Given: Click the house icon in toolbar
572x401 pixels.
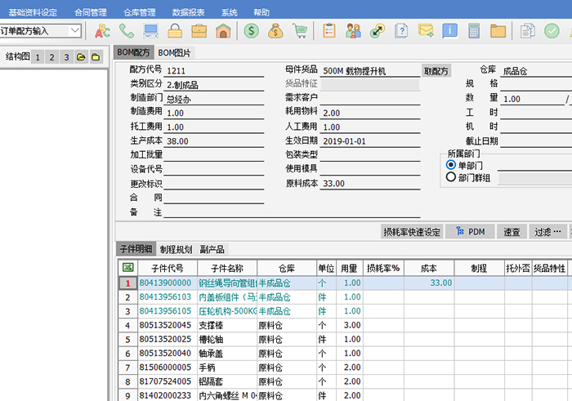Looking at the screenshot, I should tap(222, 31).
